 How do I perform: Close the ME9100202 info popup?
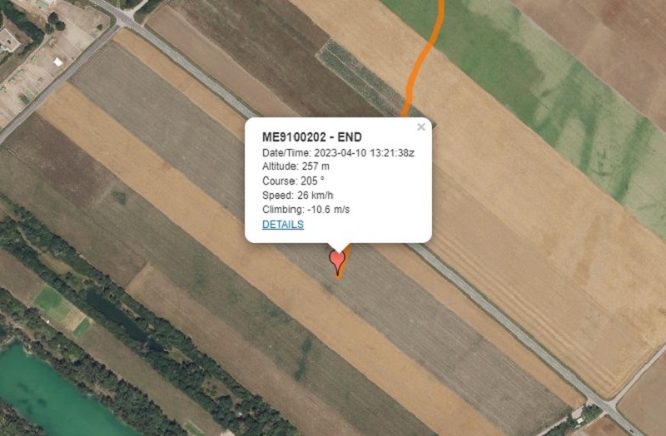421,127
